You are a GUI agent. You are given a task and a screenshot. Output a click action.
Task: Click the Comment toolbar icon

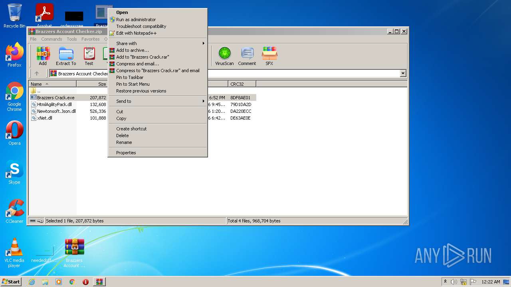point(247,56)
